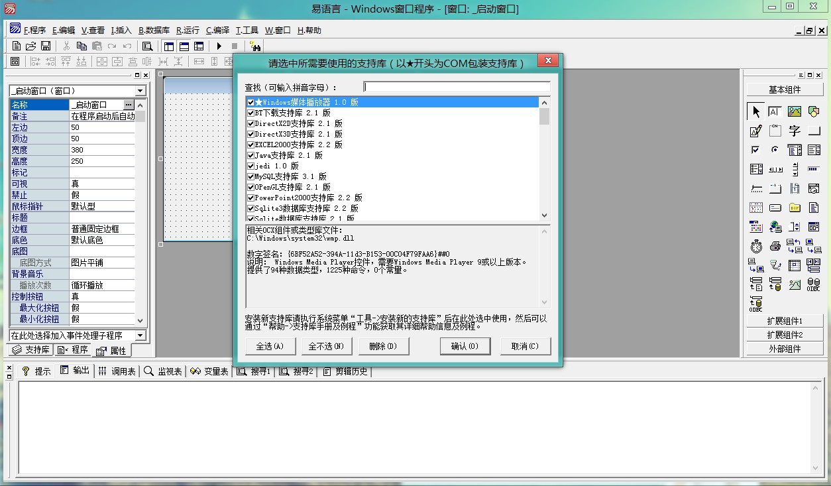831x486 pixels.
Task: Uncheck Windows媒体播放器 1.0 版 library
Action: 250,102
